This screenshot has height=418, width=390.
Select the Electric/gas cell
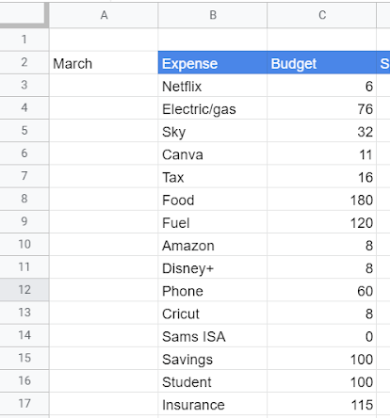point(213,108)
